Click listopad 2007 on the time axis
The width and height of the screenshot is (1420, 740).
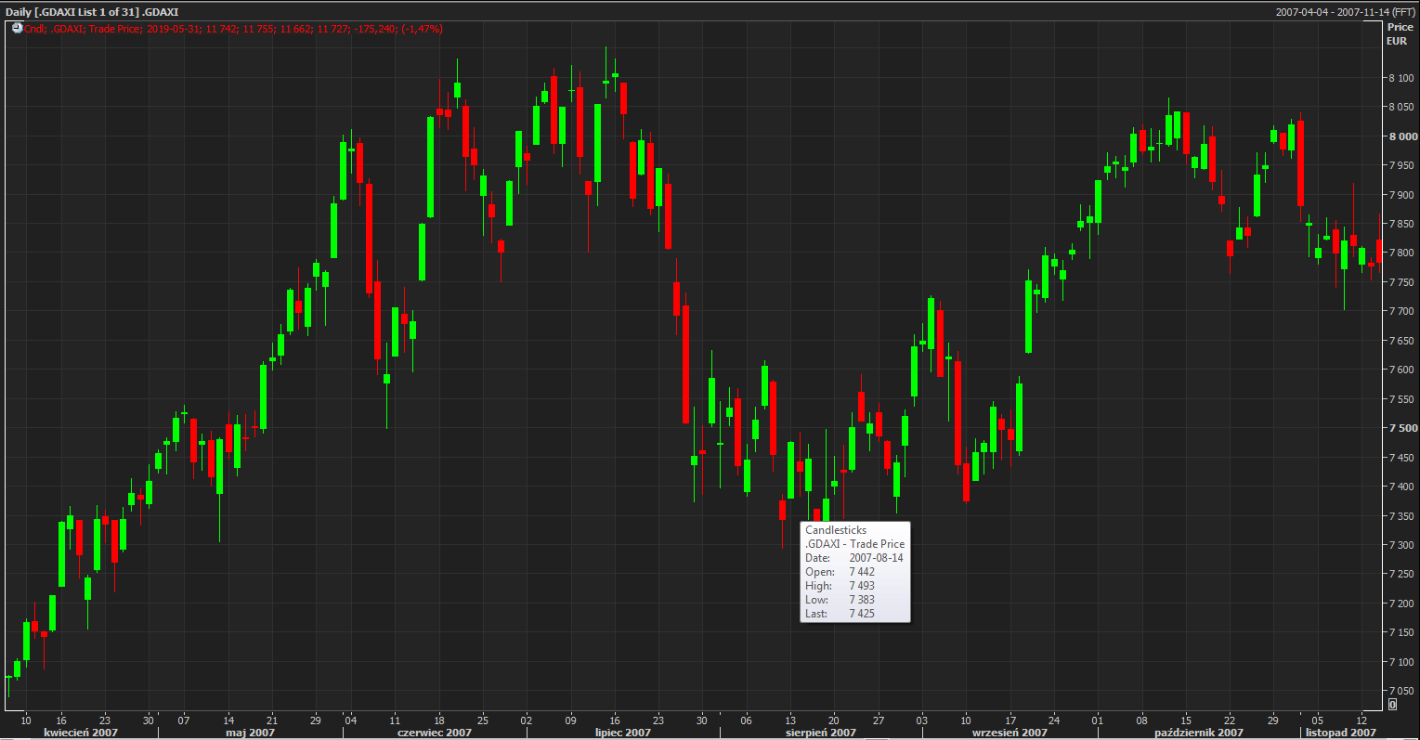point(1340,733)
